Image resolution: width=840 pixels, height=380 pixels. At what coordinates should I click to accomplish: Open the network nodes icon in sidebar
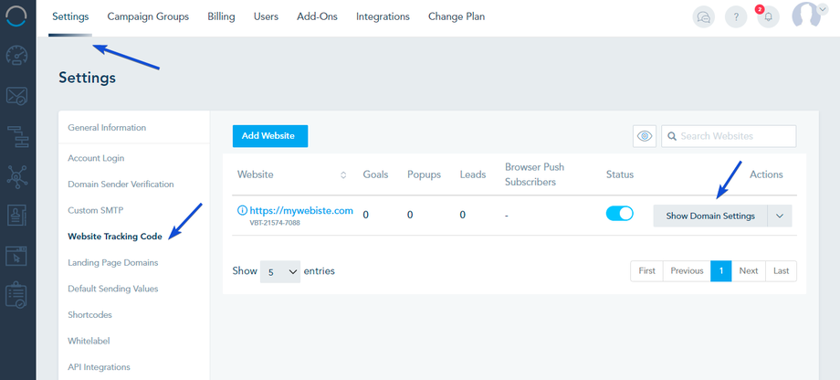[17, 174]
